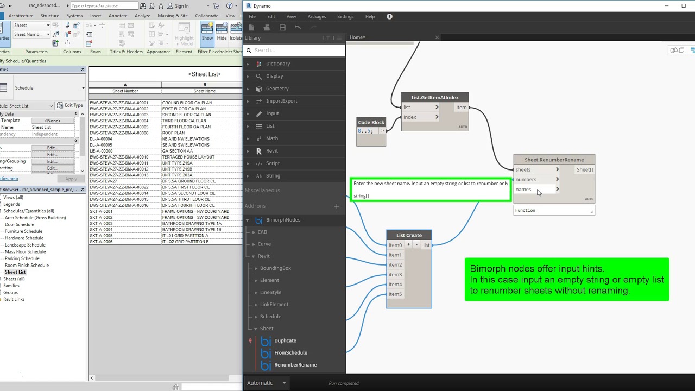Click the Revit favorites star icon

pyautogui.click(x=161, y=6)
